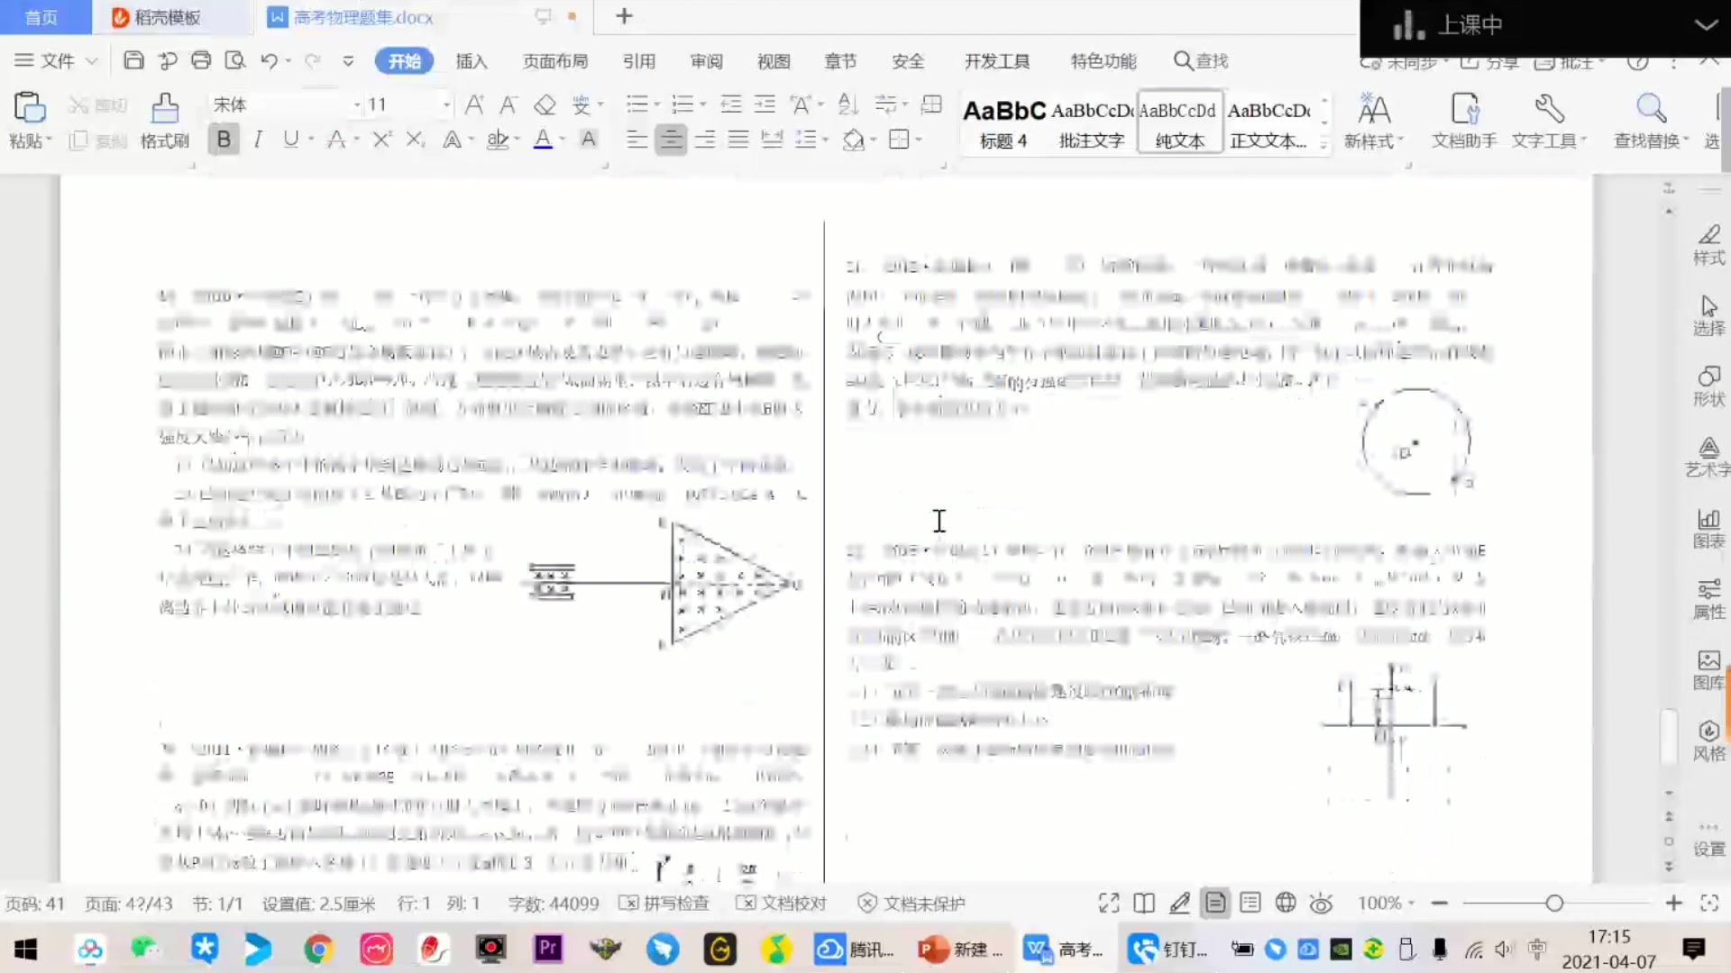Toggle italic formatting

tap(258, 139)
